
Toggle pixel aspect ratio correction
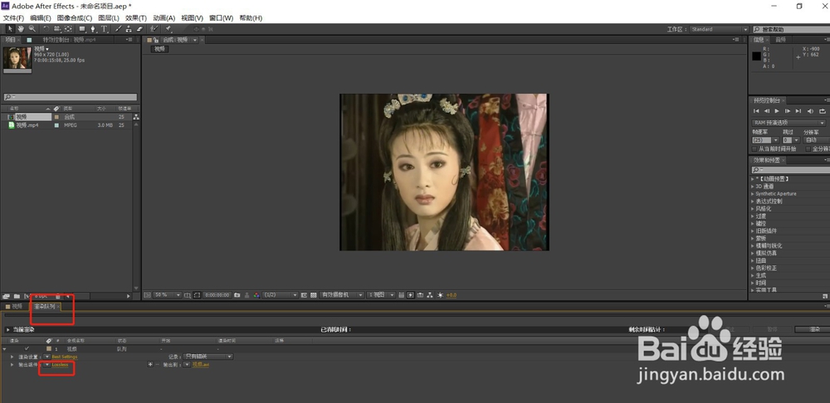[401, 295]
